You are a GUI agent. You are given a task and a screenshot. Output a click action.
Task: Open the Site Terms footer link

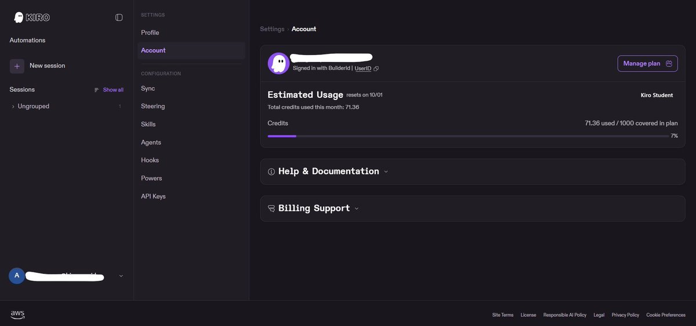[x=503, y=315]
